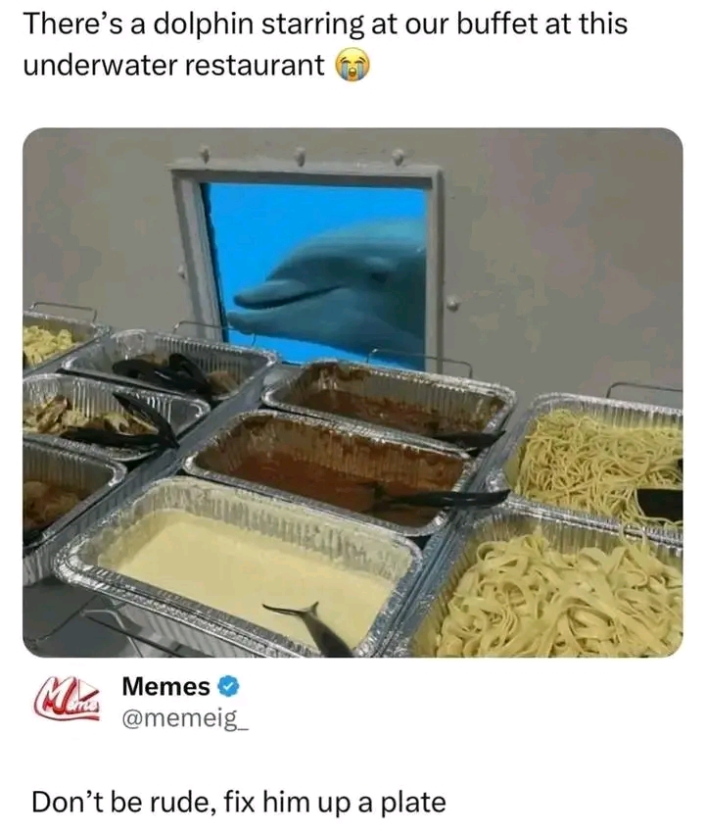Open the @memeig_ handle
Screen dimensions: 705x834
click(185, 719)
